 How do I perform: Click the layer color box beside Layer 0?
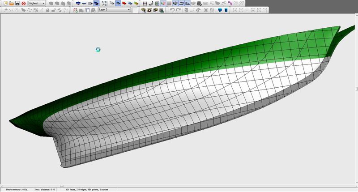[x=134, y=10]
